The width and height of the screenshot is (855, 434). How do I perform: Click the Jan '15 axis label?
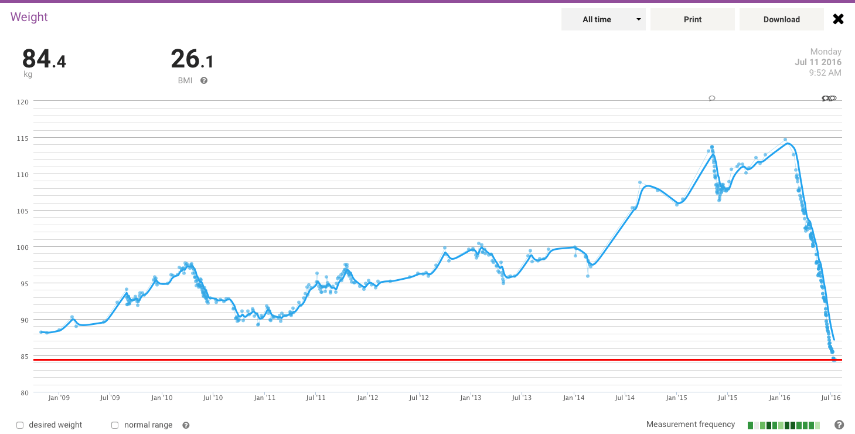point(676,398)
